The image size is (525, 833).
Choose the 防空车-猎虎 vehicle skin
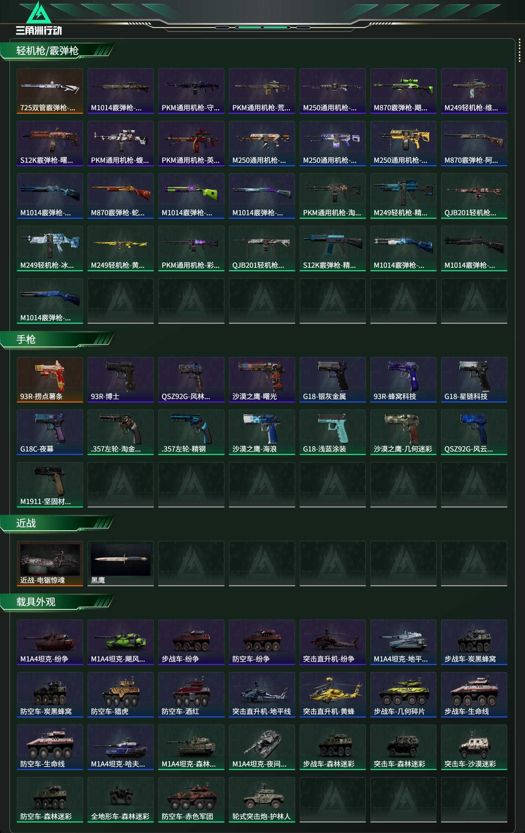click(x=121, y=695)
